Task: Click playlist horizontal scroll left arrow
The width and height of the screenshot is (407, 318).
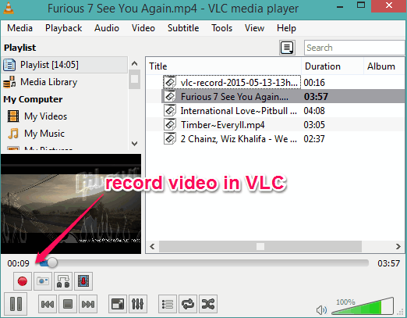Action: coord(152,246)
